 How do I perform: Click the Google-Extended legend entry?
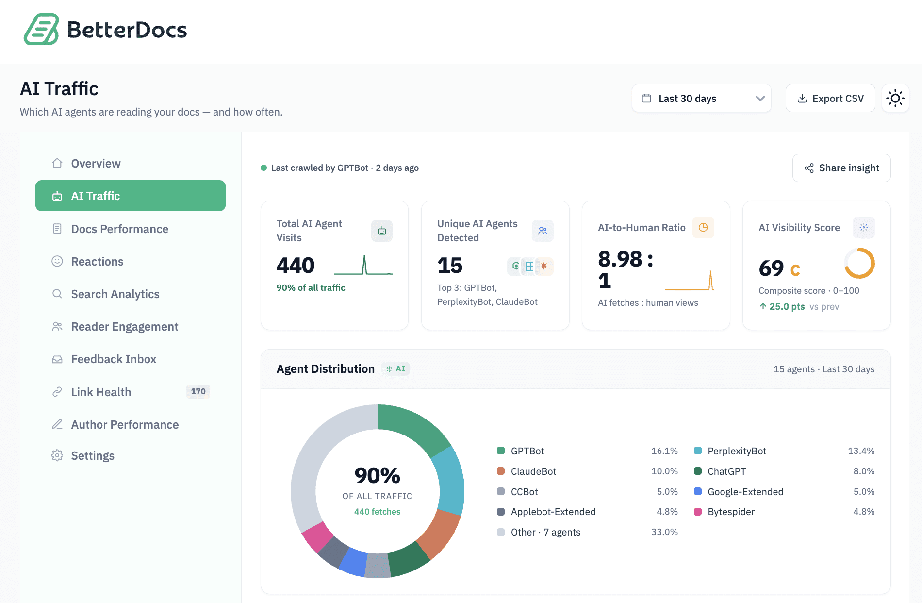[784, 492]
